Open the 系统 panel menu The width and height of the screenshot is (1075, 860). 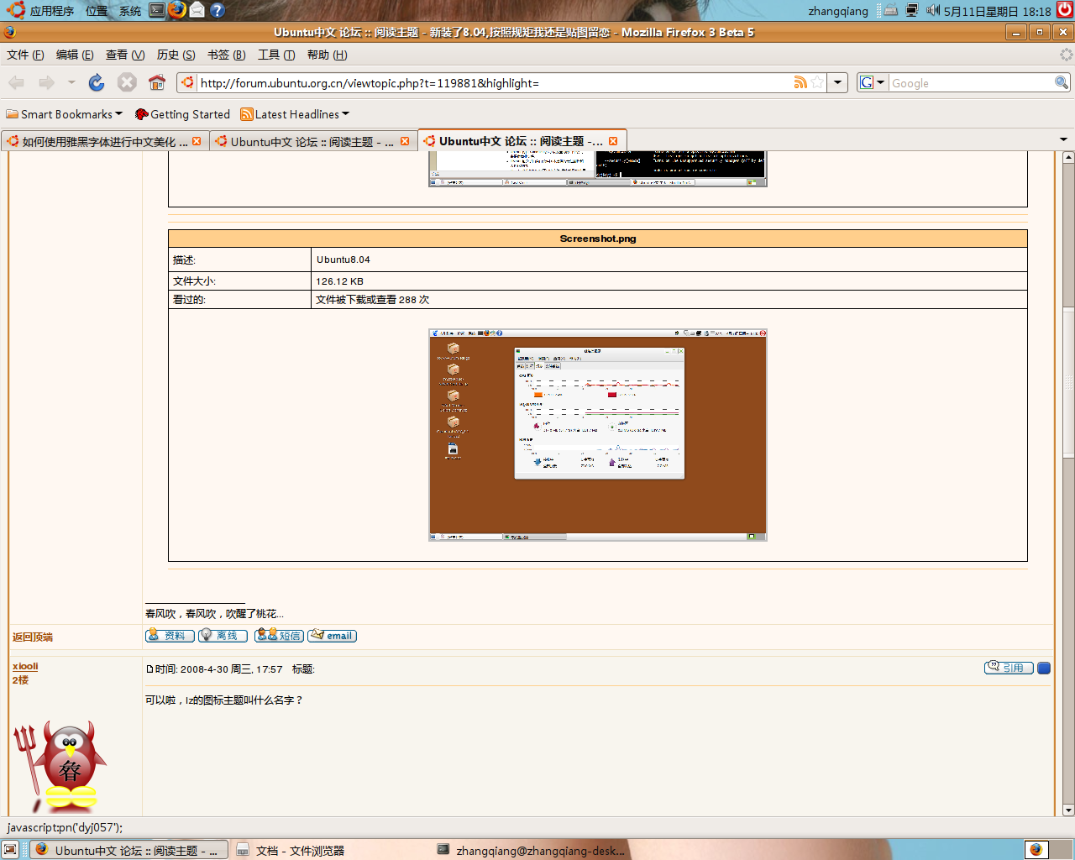tap(130, 11)
